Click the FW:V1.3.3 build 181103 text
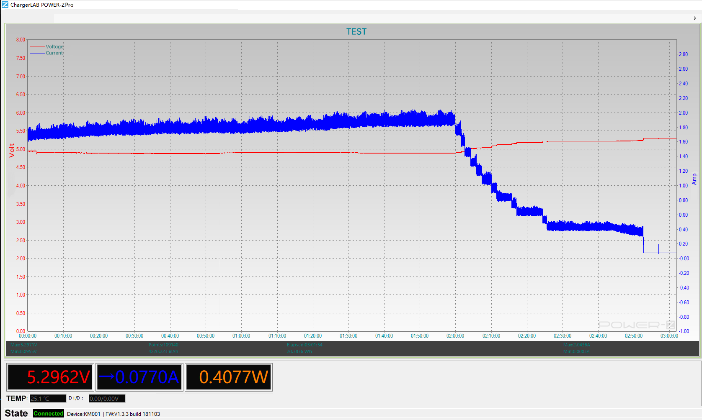The image size is (702, 420). (x=133, y=414)
